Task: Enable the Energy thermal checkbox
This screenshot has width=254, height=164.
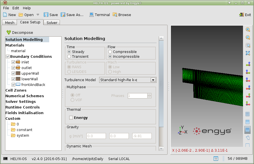Action: 71,118
